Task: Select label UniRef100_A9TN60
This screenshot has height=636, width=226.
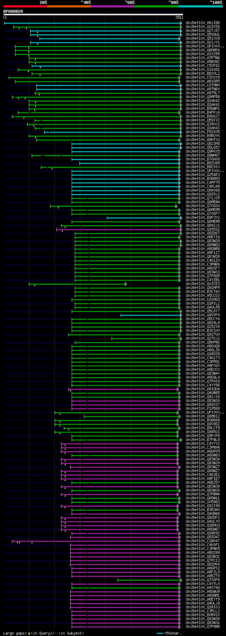Action: 203,89
